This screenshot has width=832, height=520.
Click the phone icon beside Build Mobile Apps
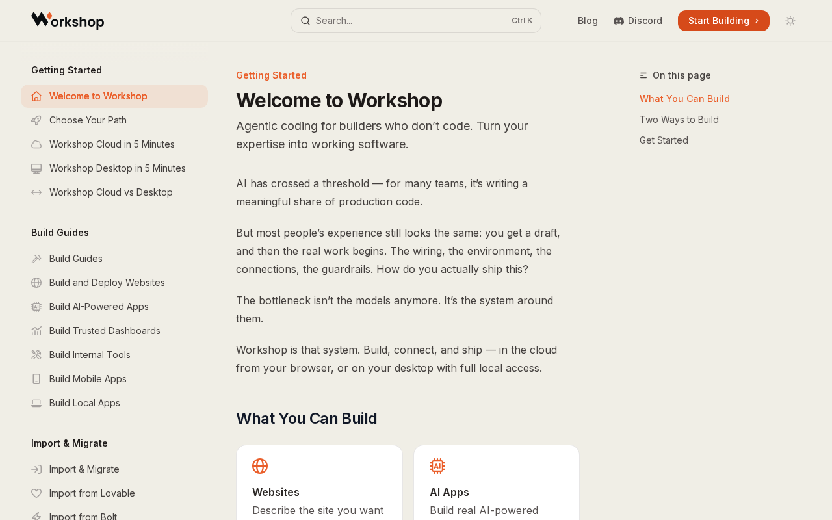36,379
